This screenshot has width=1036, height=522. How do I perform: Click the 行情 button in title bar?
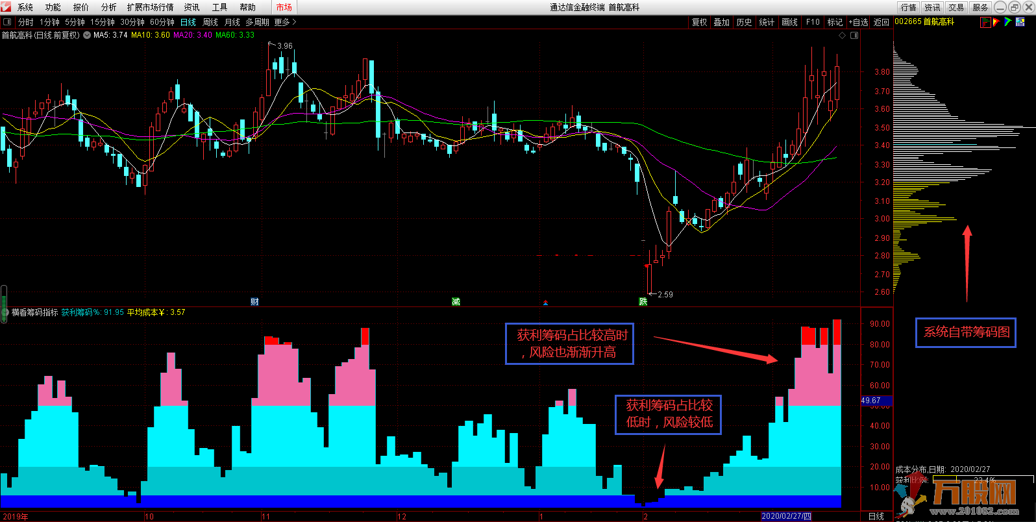(909, 7)
